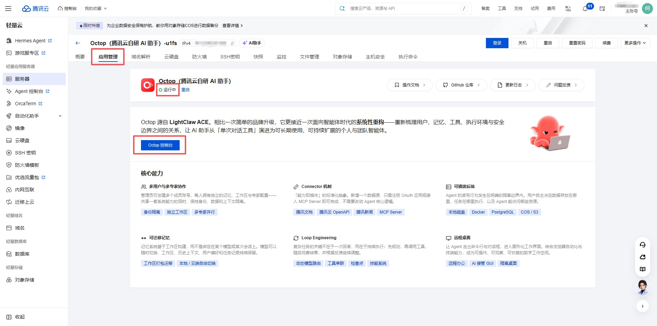Click the 关机 button
The height and width of the screenshot is (326, 657).
click(523, 43)
